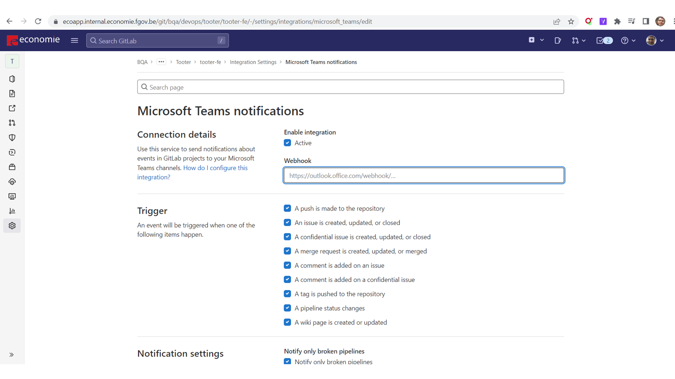Open Merge requests in left sidebar

point(12,123)
